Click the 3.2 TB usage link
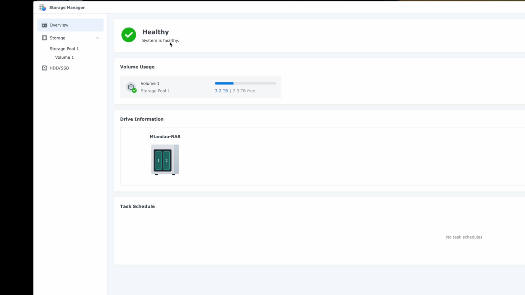 click(221, 91)
